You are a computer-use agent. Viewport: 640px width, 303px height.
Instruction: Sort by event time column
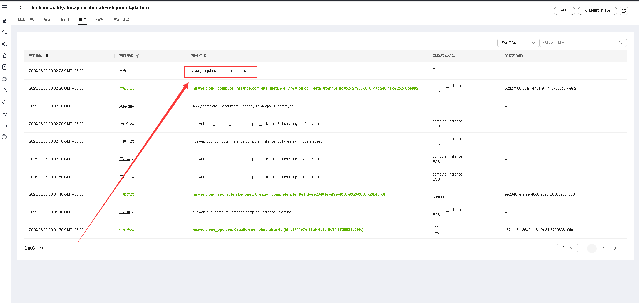pyautogui.click(x=47, y=56)
